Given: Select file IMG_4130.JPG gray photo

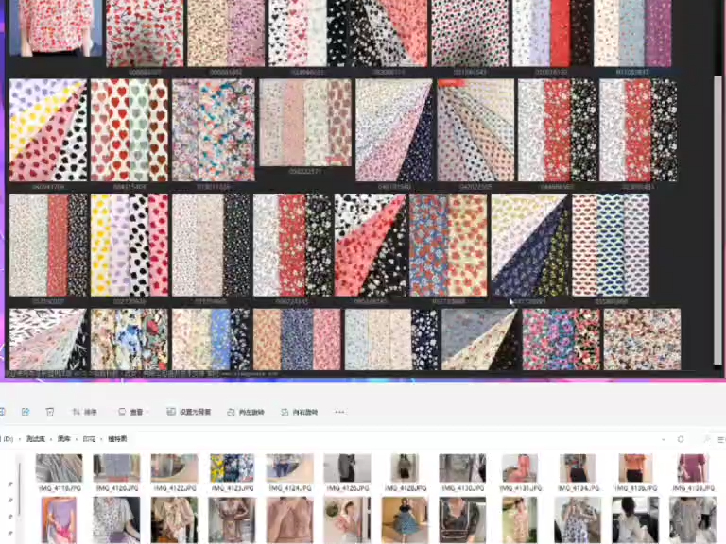Looking at the screenshot, I should [462, 472].
